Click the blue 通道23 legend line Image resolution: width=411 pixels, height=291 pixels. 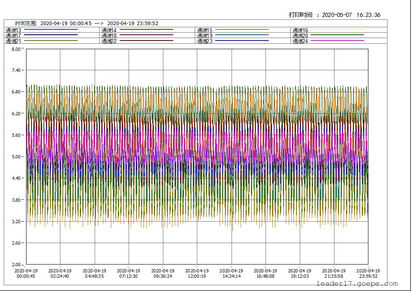[242, 41]
